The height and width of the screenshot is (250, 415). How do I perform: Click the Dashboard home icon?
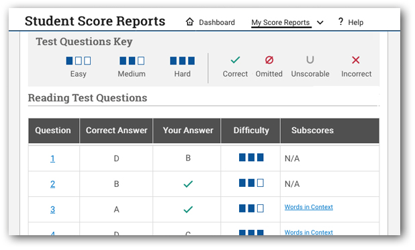[x=189, y=22]
